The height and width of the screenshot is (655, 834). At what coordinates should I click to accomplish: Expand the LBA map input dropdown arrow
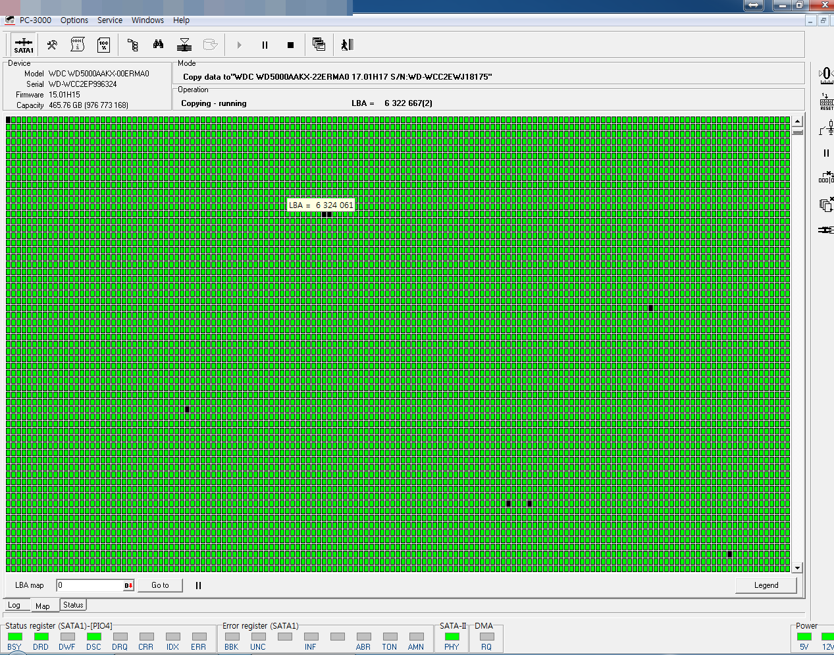pyautogui.click(x=129, y=585)
